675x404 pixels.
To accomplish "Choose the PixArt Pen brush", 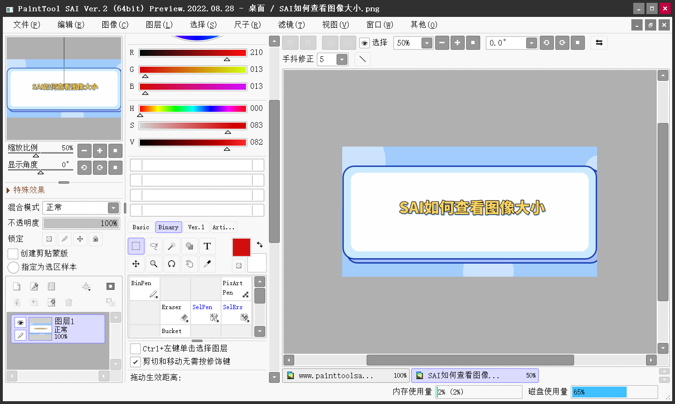I will coord(236,288).
